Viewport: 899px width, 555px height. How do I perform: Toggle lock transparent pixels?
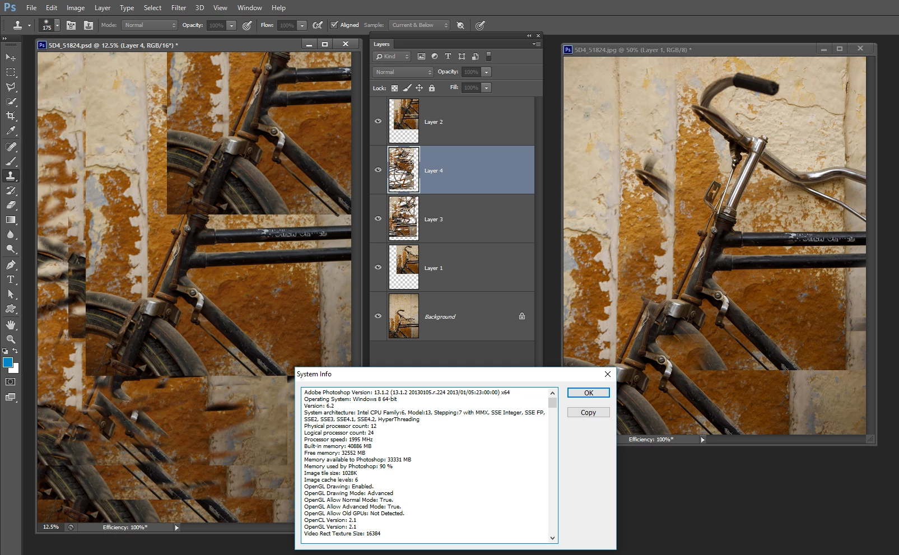pyautogui.click(x=394, y=88)
